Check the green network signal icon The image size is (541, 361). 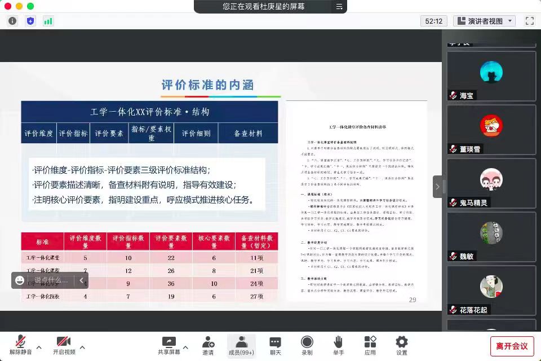pyautogui.click(x=48, y=21)
